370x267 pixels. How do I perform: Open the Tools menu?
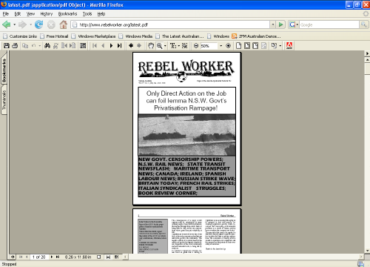coord(87,14)
